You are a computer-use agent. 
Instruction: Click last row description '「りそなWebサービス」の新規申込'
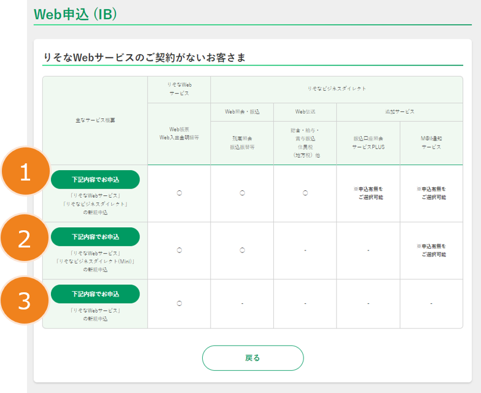point(95,314)
